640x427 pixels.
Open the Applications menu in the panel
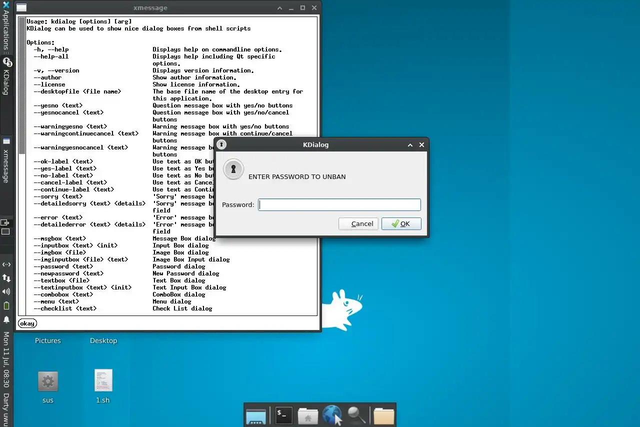pos(6,28)
